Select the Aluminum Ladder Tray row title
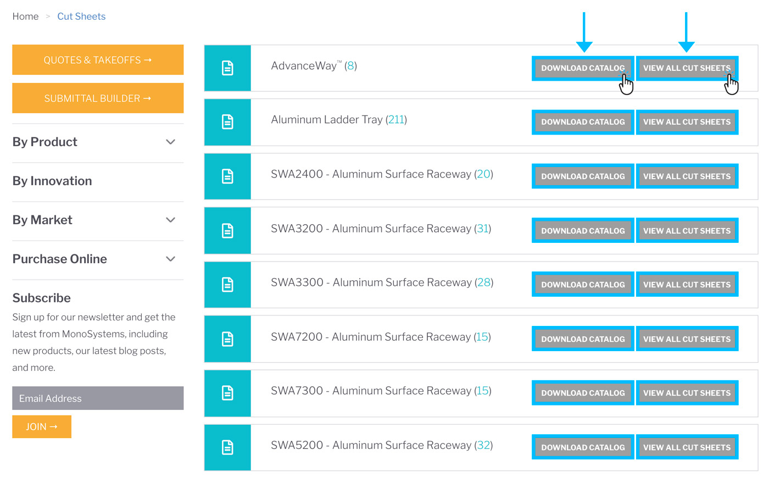769x477 pixels. [327, 119]
